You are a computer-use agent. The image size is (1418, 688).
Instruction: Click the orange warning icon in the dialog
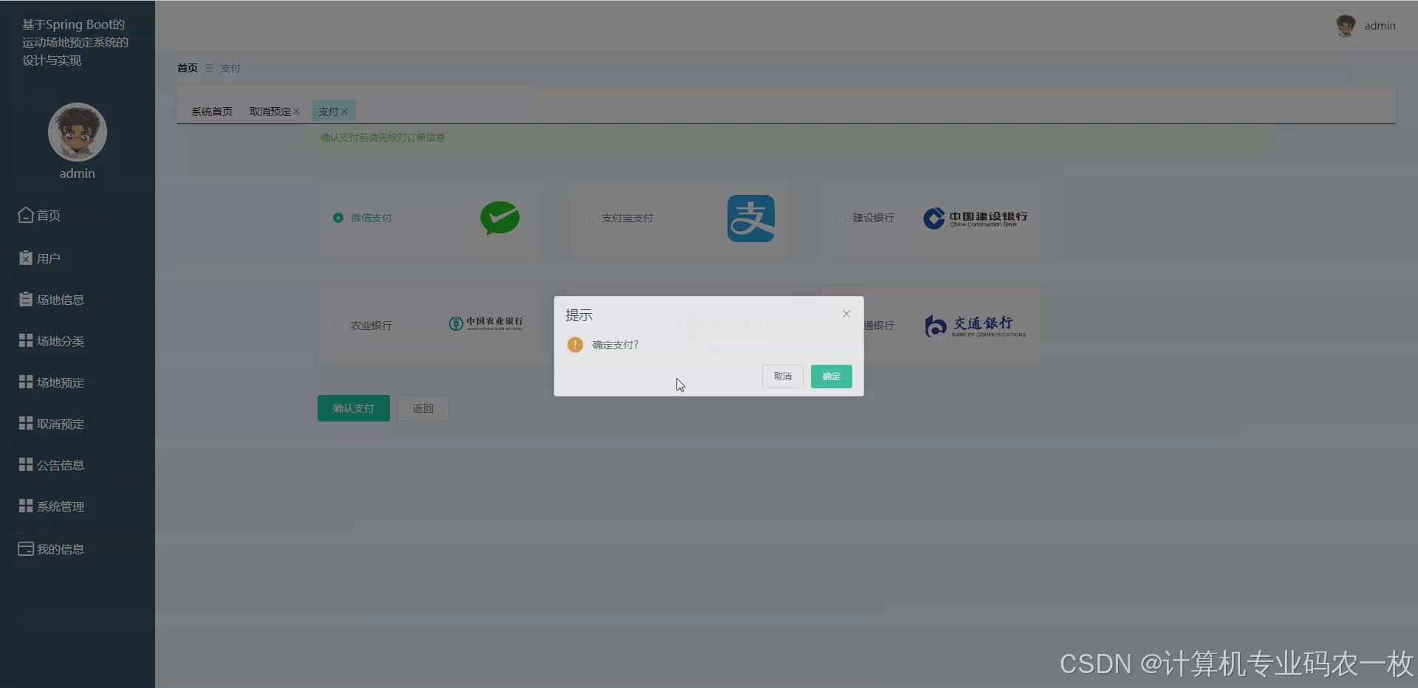pyautogui.click(x=575, y=345)
